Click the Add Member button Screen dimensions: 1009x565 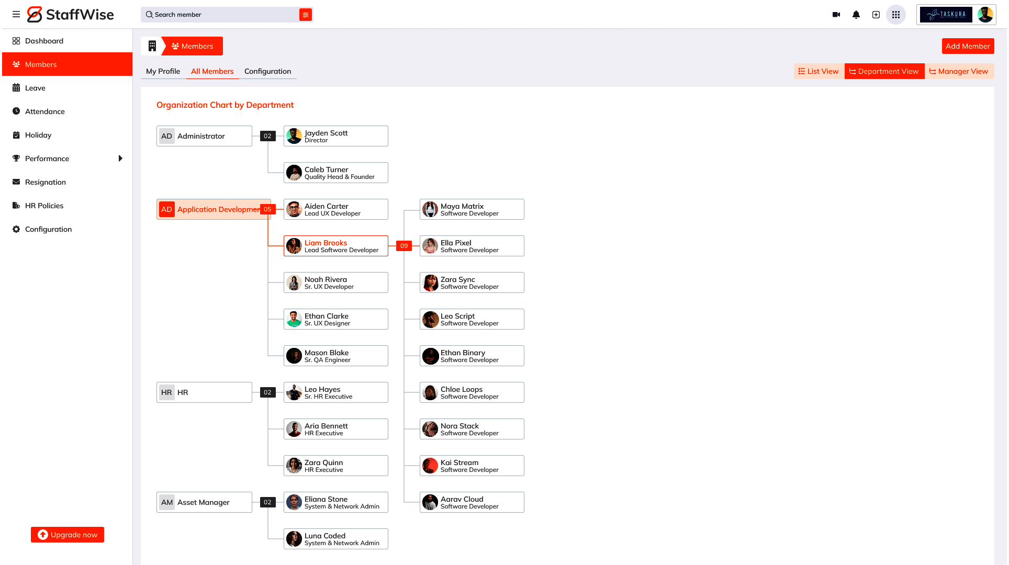pos(968,46)
